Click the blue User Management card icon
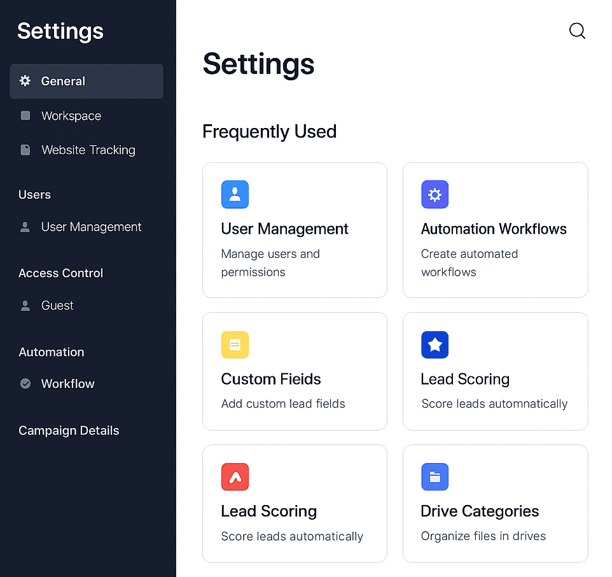 click(235, 194)
